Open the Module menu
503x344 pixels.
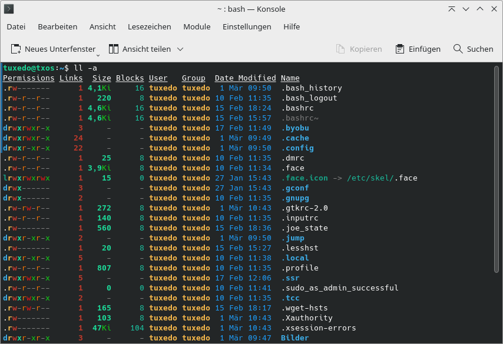point(197,27)
